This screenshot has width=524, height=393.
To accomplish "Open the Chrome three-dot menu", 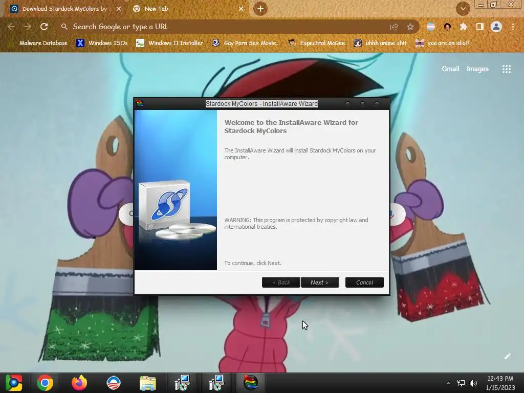I will [x=513, y=27].
